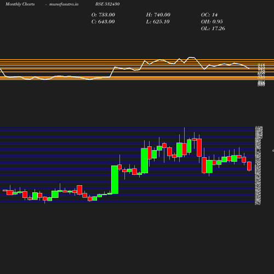Click the 'Monthly Charts' title text
274x274 pixels.
20,4
